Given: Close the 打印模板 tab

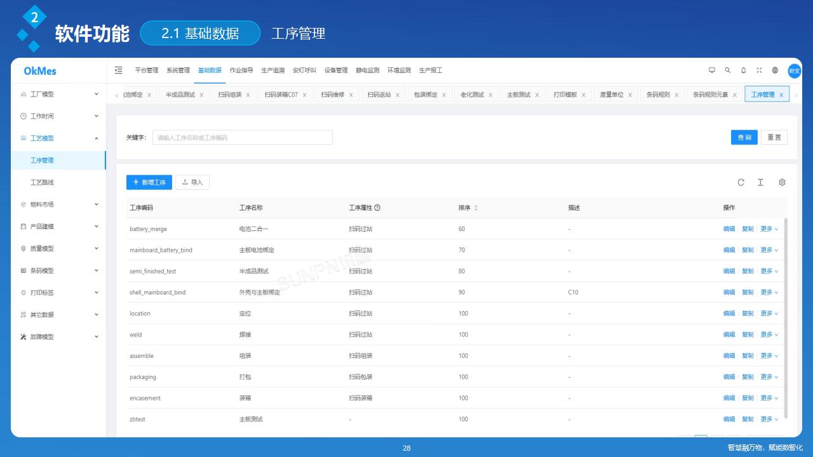Looking at the screenshot, I should (583, 95).
